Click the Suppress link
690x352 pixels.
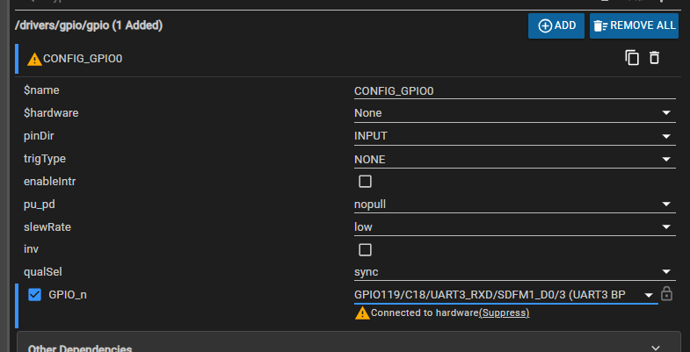[x=505, y=313]
